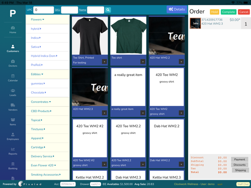Screen dimensions: 251x188
Task: Open the Calendar sidebar icon
Action: point(13,78)
